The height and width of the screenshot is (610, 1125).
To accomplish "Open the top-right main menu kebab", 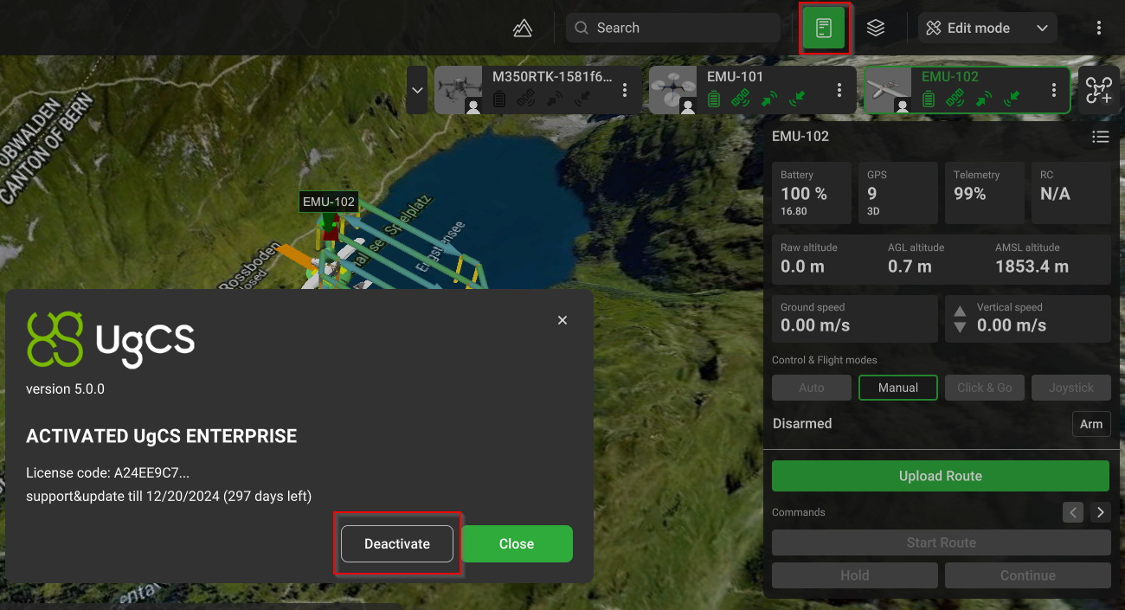I will (x=1098, y=29).
